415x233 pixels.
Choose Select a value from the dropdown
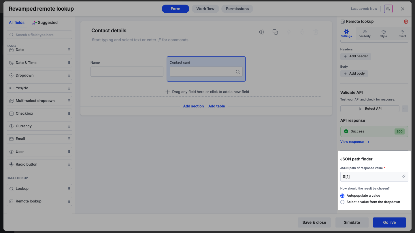(342, 202)
